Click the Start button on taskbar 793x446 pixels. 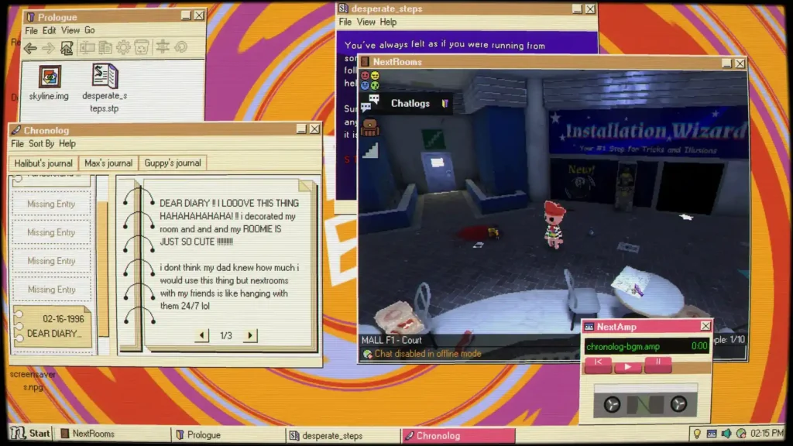pos(30,434)
